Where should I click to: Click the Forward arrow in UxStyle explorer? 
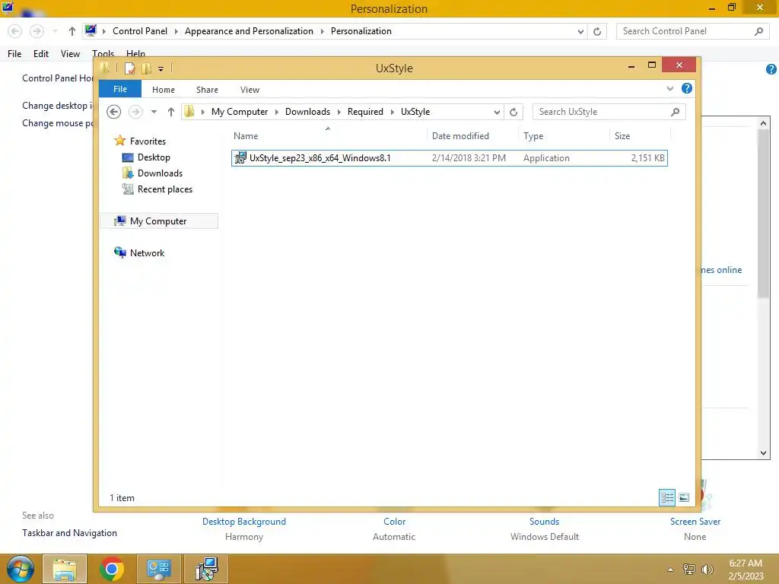pyautogui.click(x=135, y=112)
